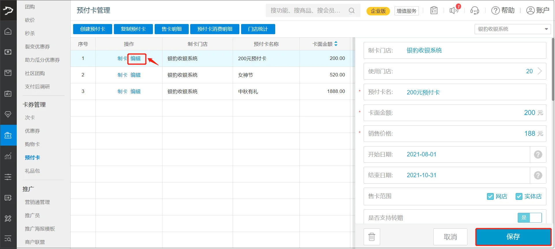Click the 保存 button
555x249 pixels.
513,237
